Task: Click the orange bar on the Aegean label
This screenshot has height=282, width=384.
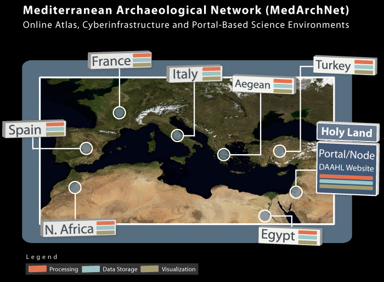Action: coord(283,81)
